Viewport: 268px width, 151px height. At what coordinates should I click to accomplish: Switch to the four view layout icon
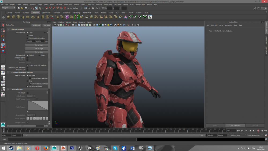click(x=3, y=73)
